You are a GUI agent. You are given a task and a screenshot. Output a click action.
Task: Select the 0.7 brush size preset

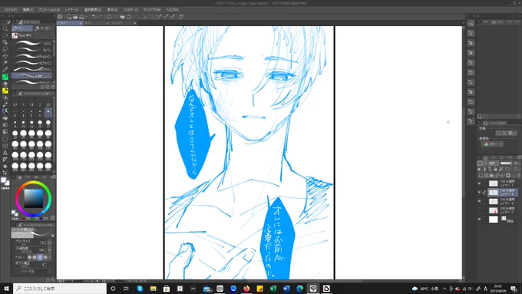coord(15,102)
